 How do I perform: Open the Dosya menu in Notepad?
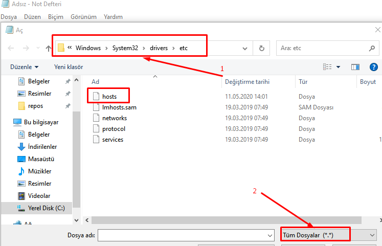point(9,17)
